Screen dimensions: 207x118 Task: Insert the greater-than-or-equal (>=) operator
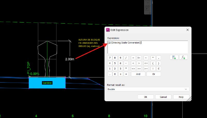139,69
